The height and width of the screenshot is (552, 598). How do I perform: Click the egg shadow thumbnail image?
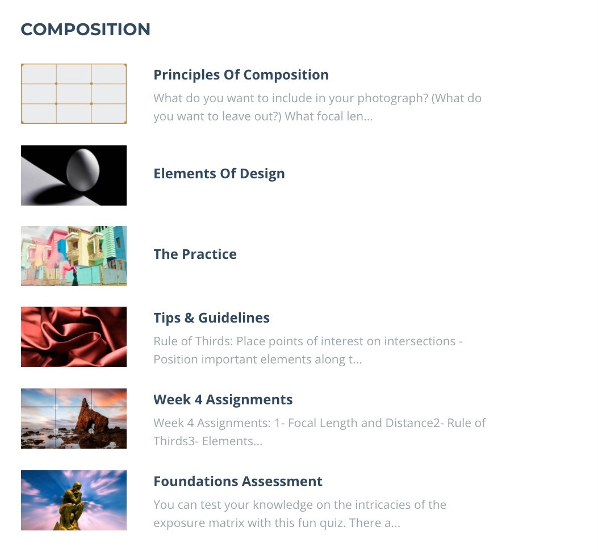[74, 175]
